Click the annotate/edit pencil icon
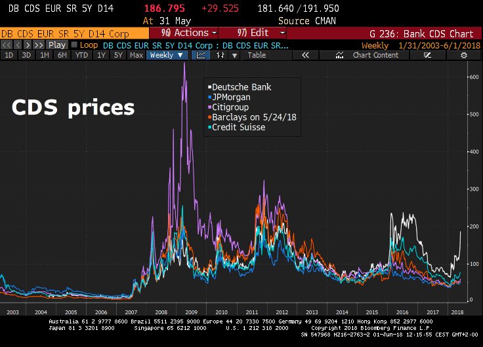 coord(427,55)
